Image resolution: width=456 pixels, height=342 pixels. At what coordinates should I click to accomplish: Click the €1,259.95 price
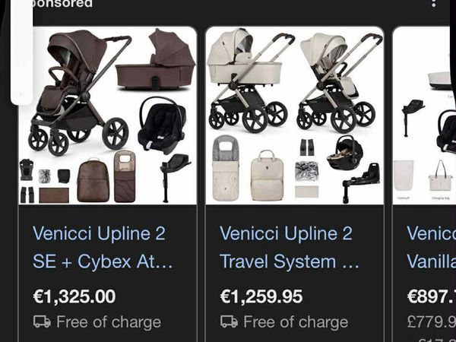pos(261,296)
